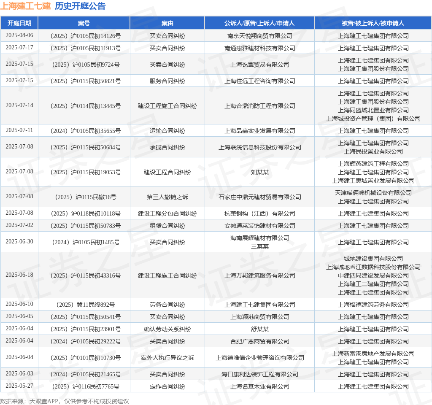This screenshot has width=432, height=405.
Task: Click plaintiff 杭萧钢构（江西）有限公司
Action: (259, 213)
